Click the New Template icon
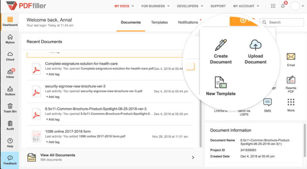Viewport: 307px width, 169px height. pyautogui.click(x=221, y=82)
